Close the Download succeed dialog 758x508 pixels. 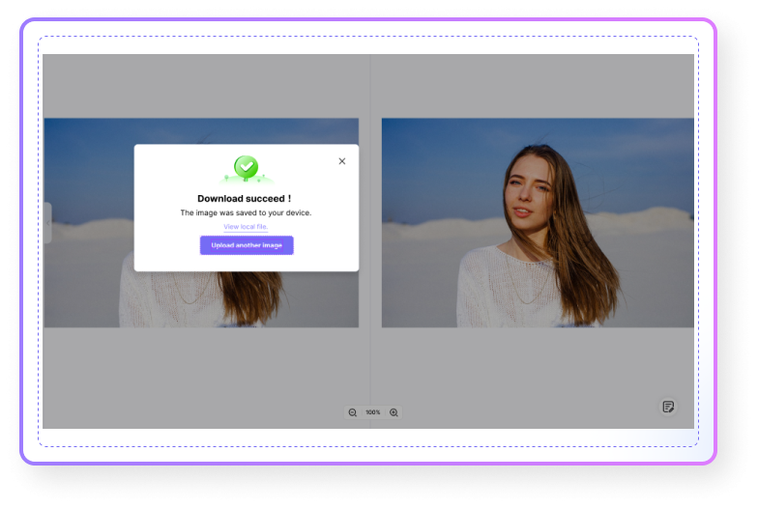pos(341,161)
